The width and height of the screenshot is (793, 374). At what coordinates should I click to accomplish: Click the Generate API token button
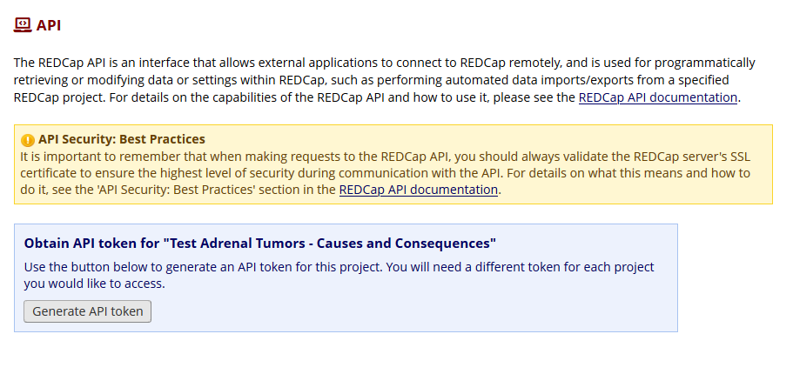[x=88, y=311]
